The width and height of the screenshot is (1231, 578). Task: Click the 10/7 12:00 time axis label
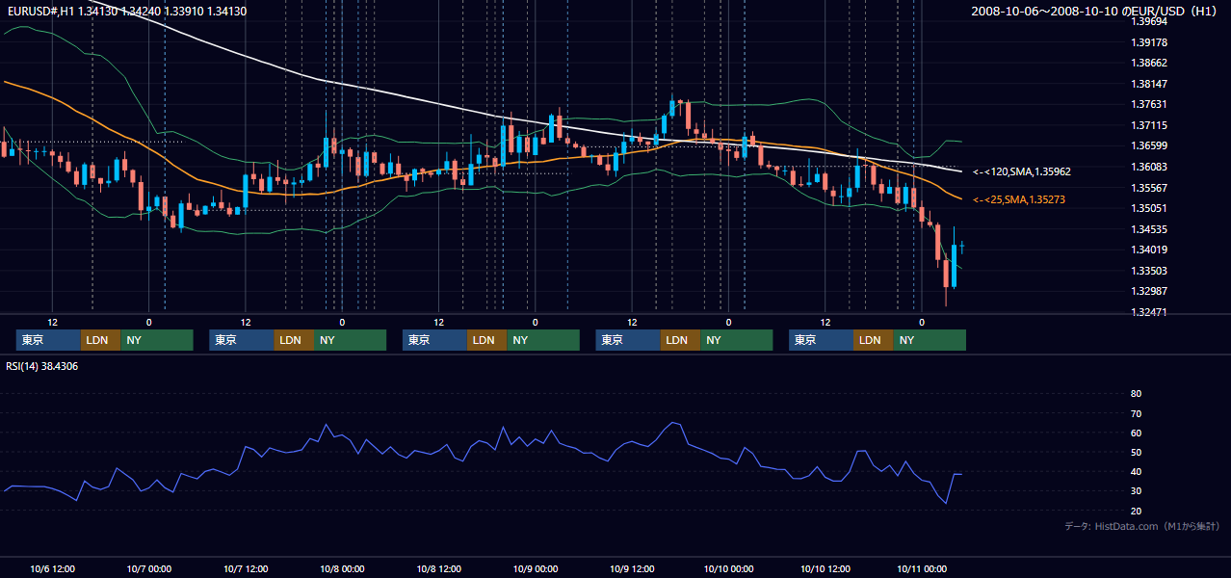tap(246, 569)
